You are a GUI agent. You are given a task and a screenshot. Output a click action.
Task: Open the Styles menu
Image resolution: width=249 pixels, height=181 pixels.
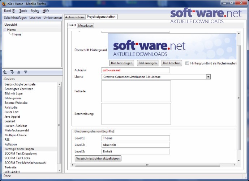pyautogui.click(x=35, y=11)
